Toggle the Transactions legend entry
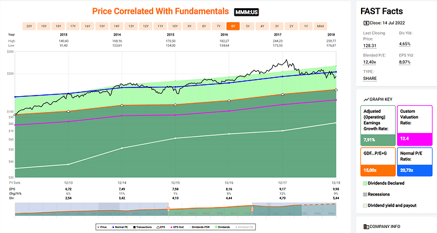Image resolution: width=437 pixels, height=233 pixels. 142,227
